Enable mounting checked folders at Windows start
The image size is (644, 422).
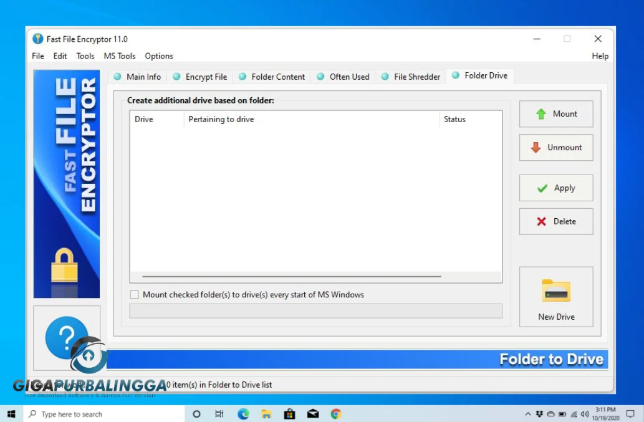pyautogui.click(x=134, y=294)
